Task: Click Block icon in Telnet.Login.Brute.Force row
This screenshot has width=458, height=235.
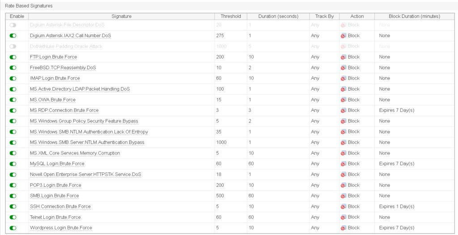Action: [343, 217]
